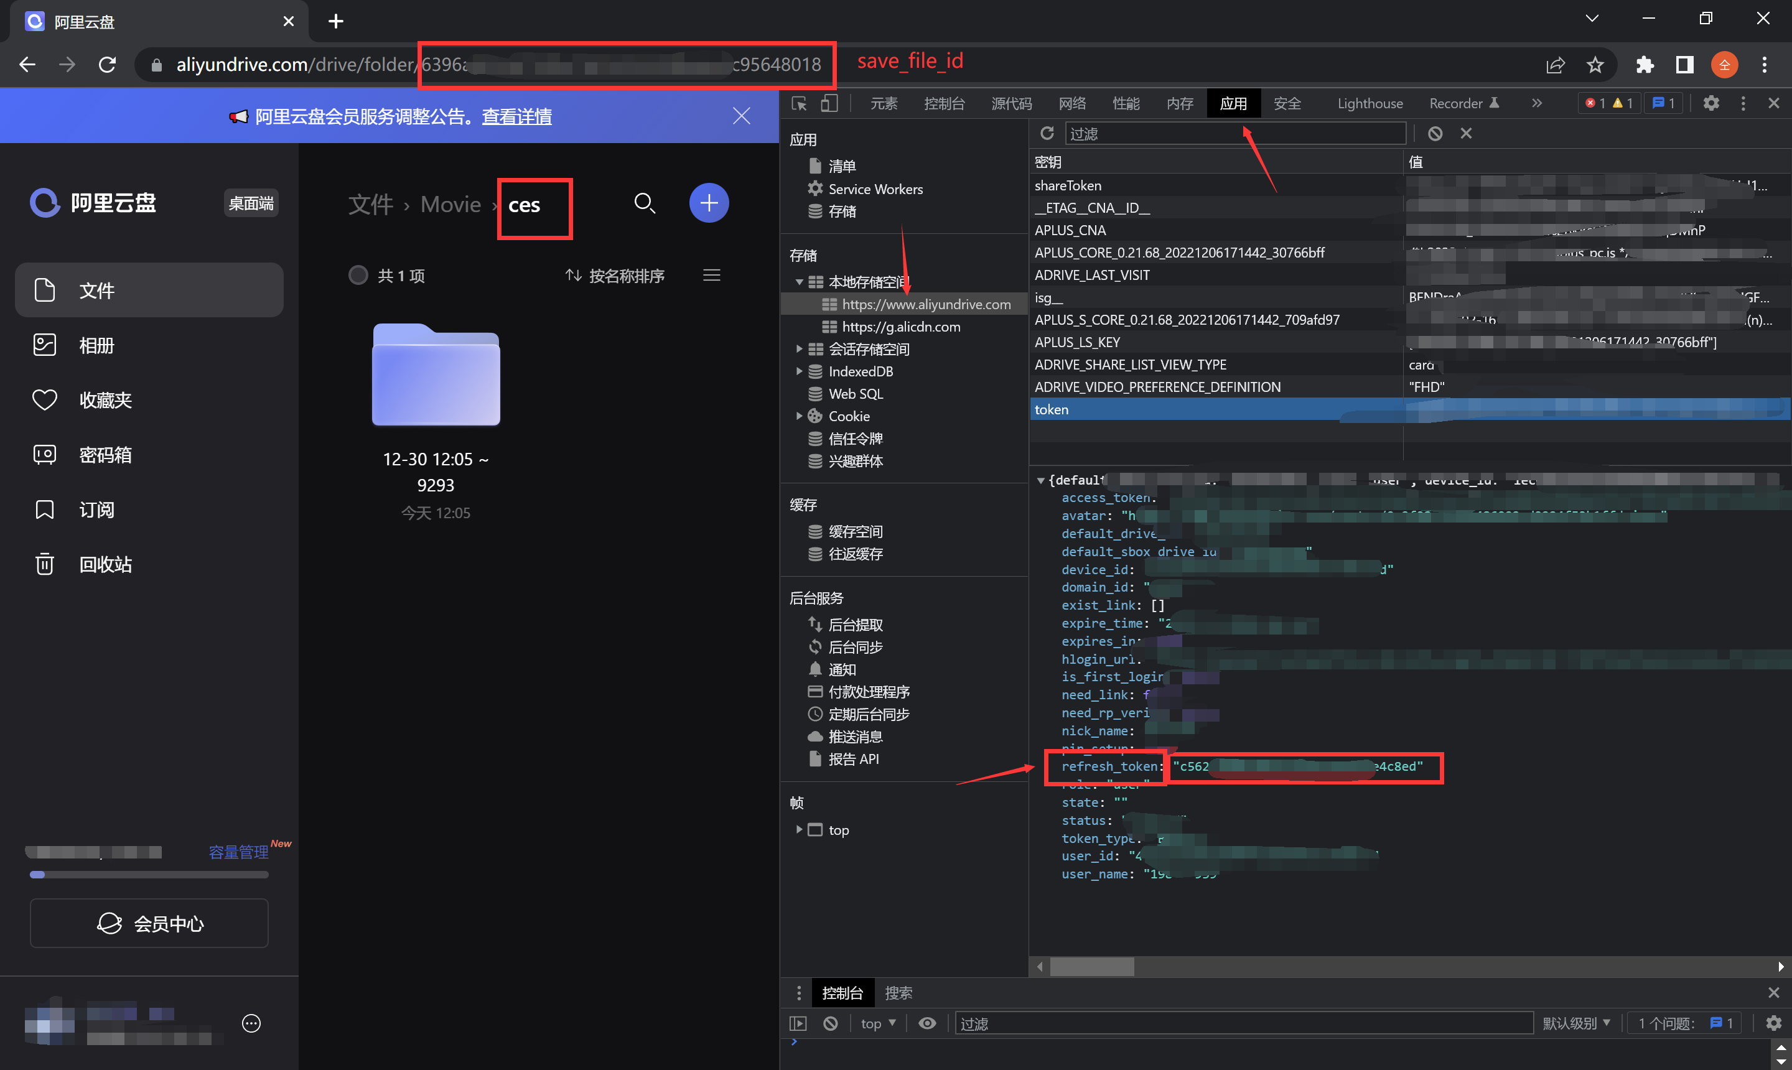Viewport: 1792px width, 1070px height.
Task: Open DevTools settings gear
Action: [x=1710, y=103]
